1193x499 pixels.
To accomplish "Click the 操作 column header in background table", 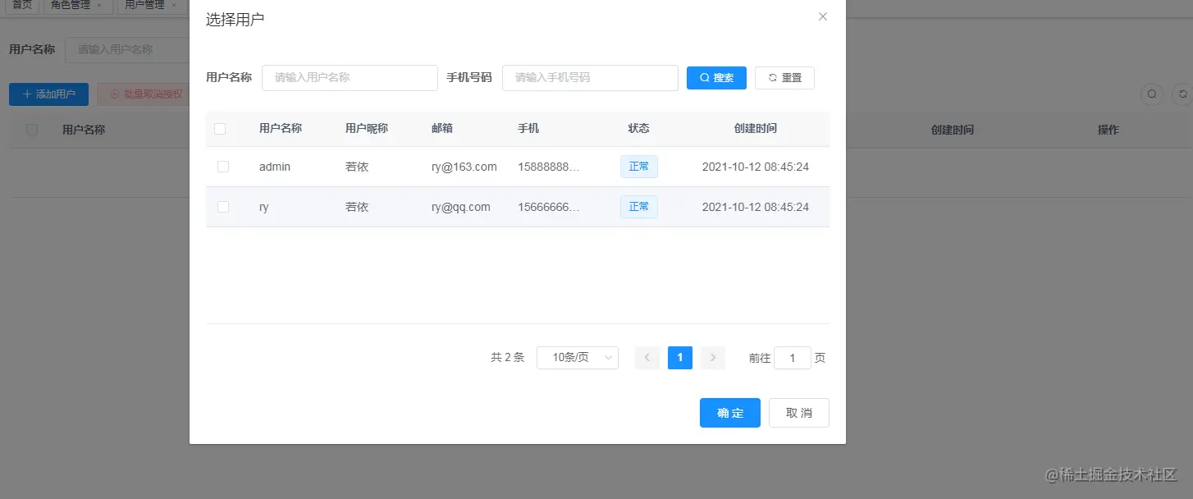I will (x=1108, y=130).
